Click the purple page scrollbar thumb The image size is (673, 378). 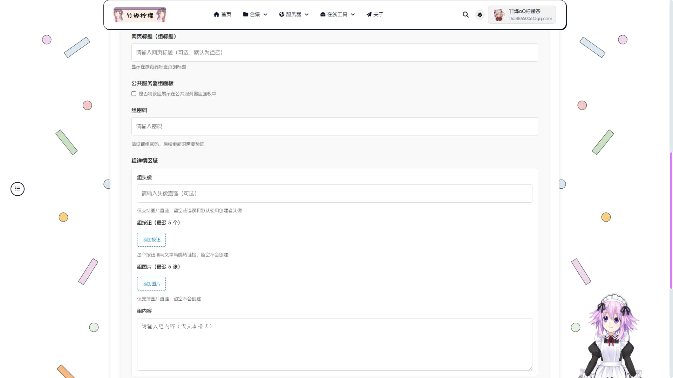(671, 220)
